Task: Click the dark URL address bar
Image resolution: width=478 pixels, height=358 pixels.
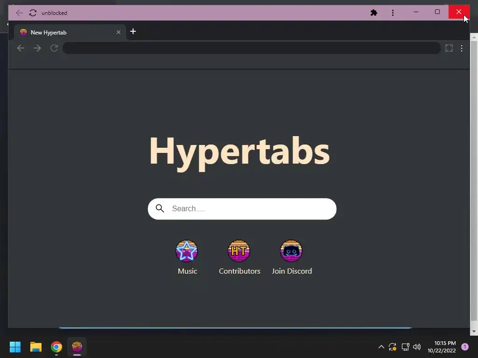Action: [252, 48]
